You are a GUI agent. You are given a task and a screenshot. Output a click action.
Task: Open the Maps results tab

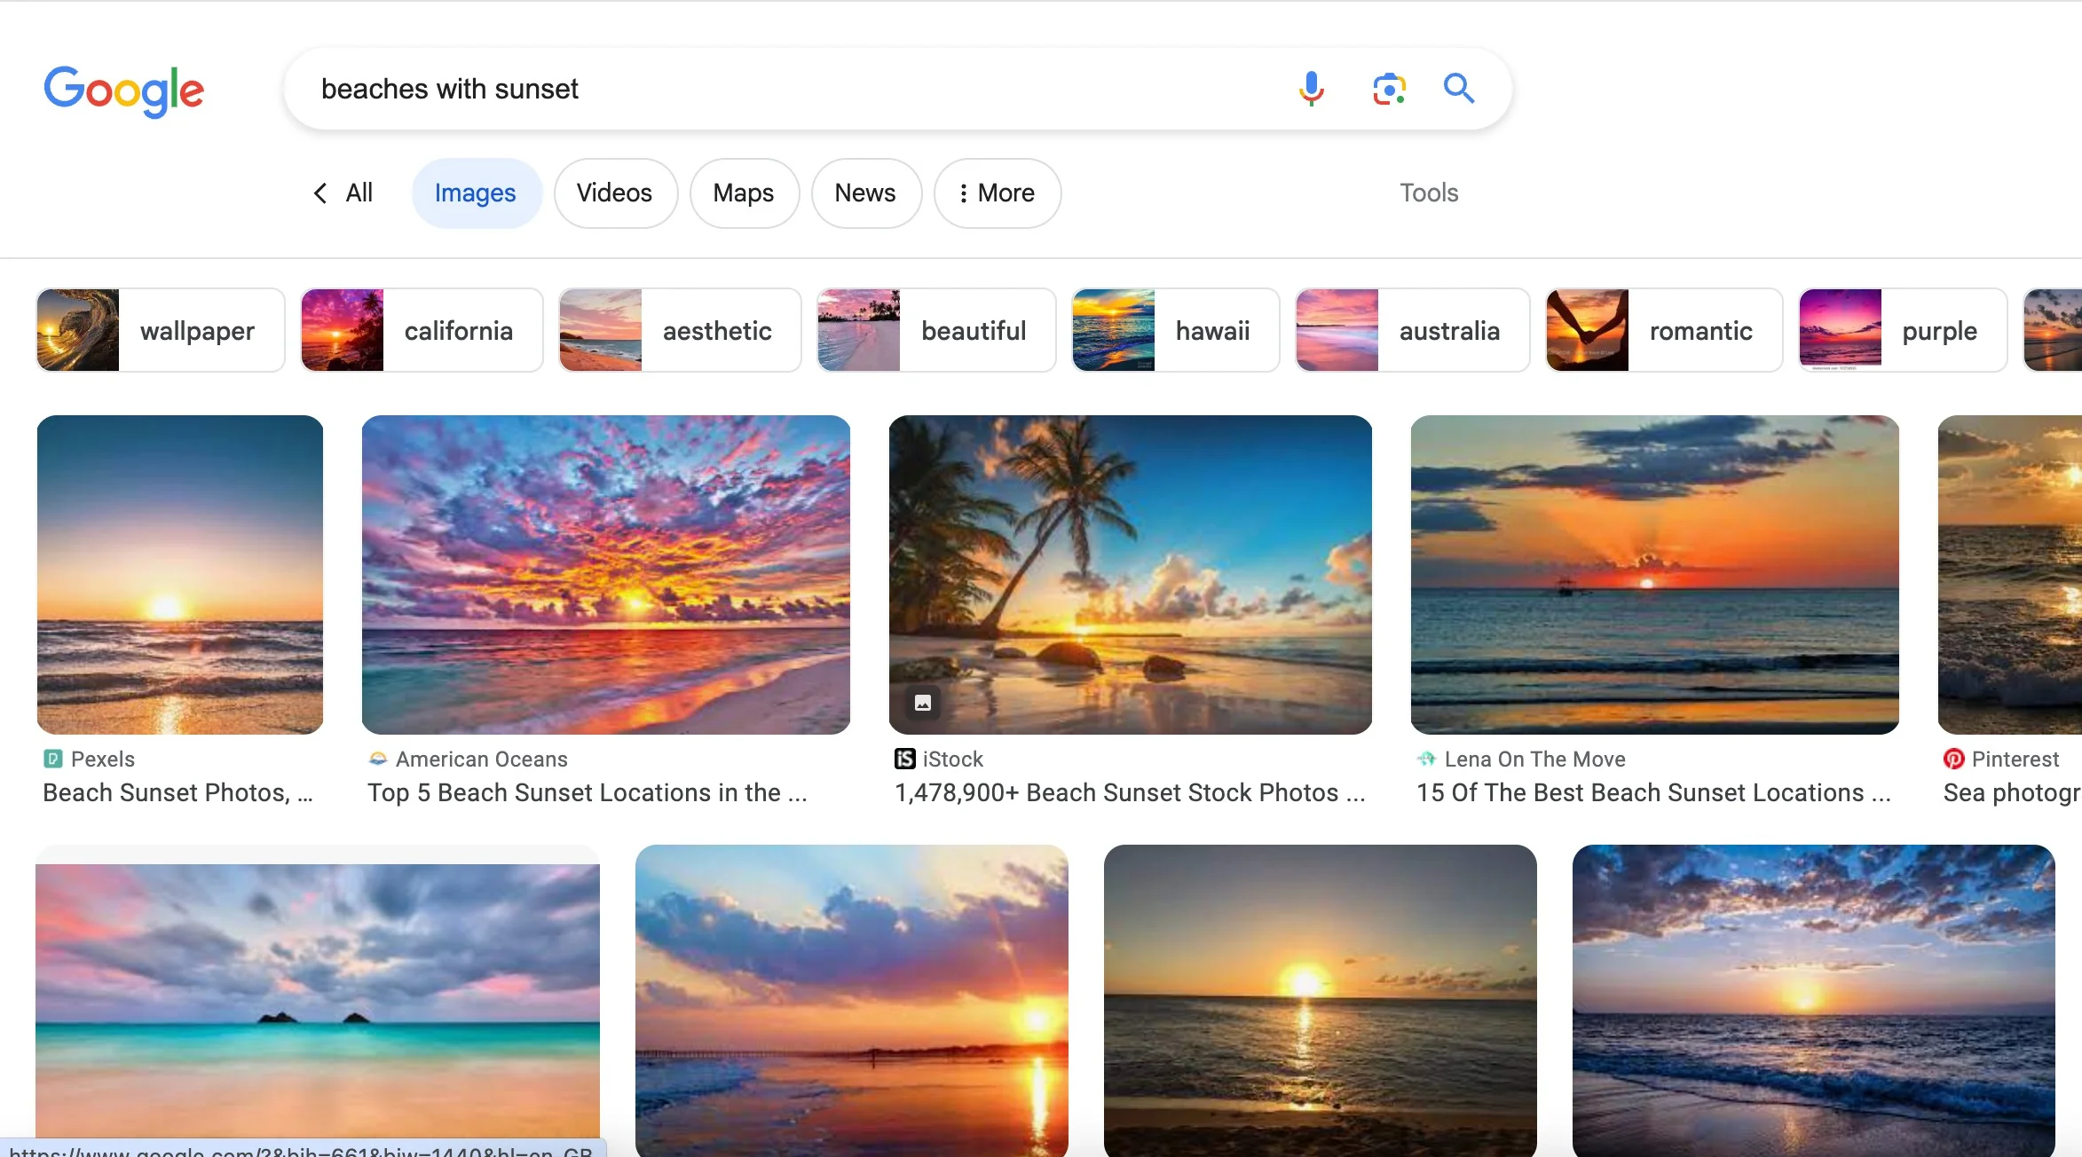[743, 193]
